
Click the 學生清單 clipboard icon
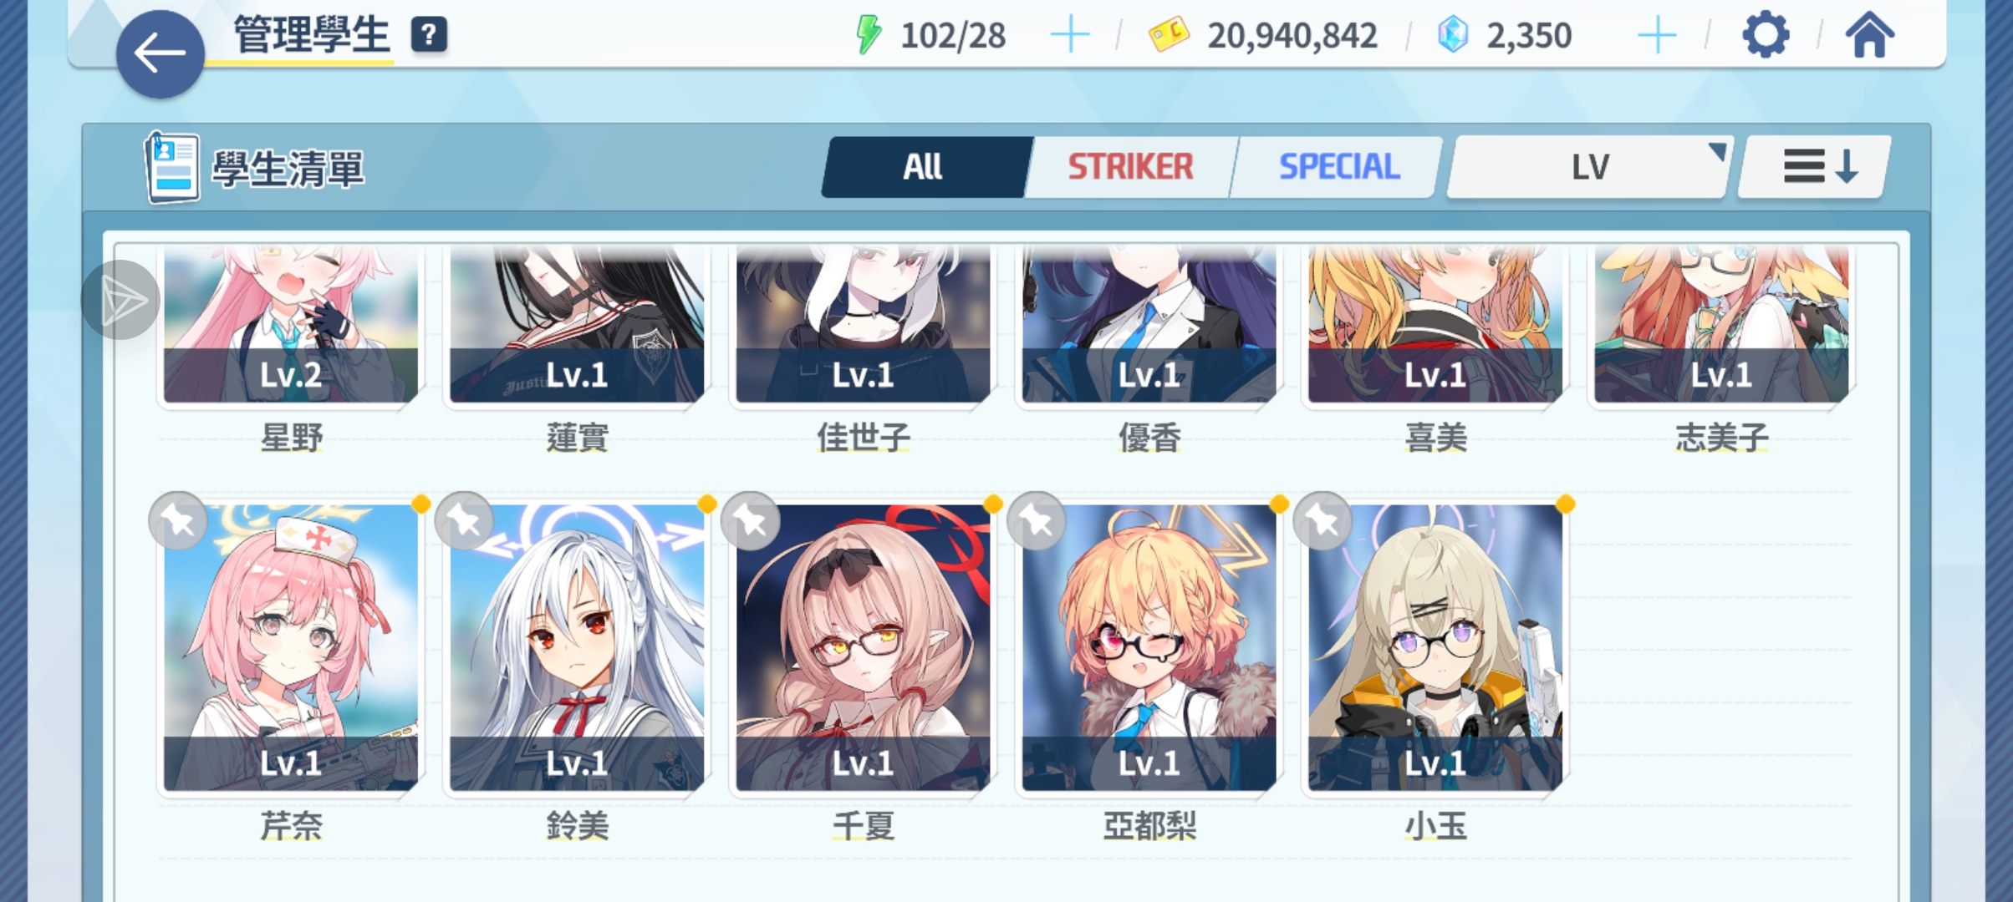172,167
